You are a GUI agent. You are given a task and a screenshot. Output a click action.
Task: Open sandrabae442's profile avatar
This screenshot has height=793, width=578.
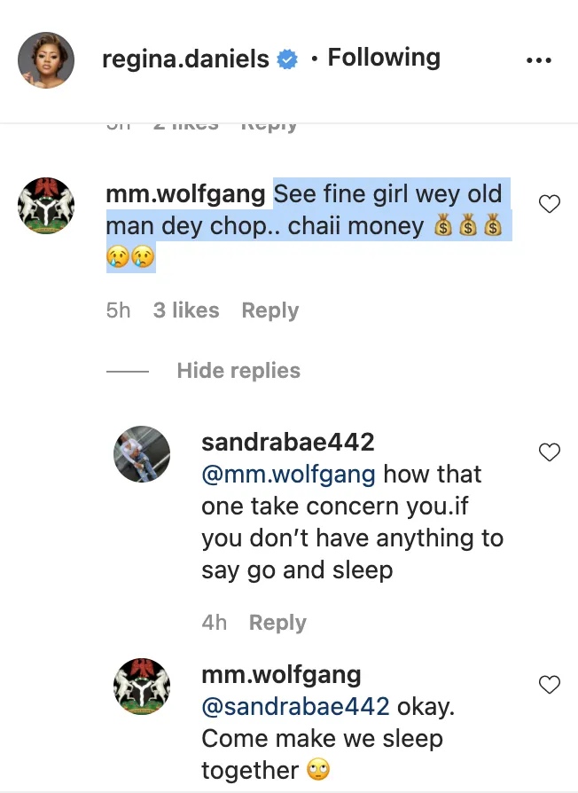click(x=142, y=453)
